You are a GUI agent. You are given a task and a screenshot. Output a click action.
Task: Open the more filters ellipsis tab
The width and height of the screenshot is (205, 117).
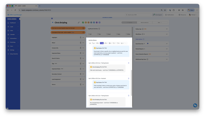pyautogui.click(x=126, y=43)
